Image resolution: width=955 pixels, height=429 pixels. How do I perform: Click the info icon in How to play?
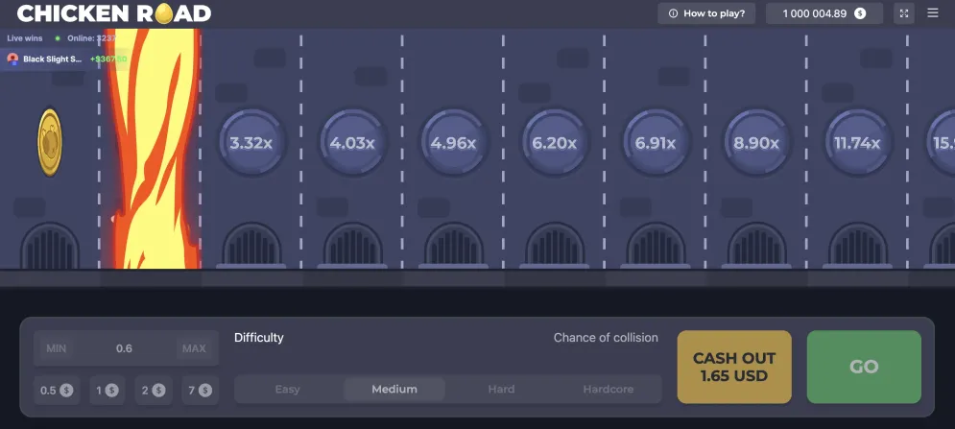coord(673,13)
